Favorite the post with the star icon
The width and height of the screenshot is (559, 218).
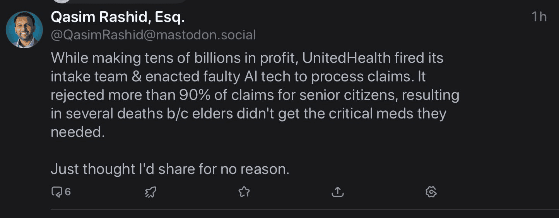click(244, 192)
